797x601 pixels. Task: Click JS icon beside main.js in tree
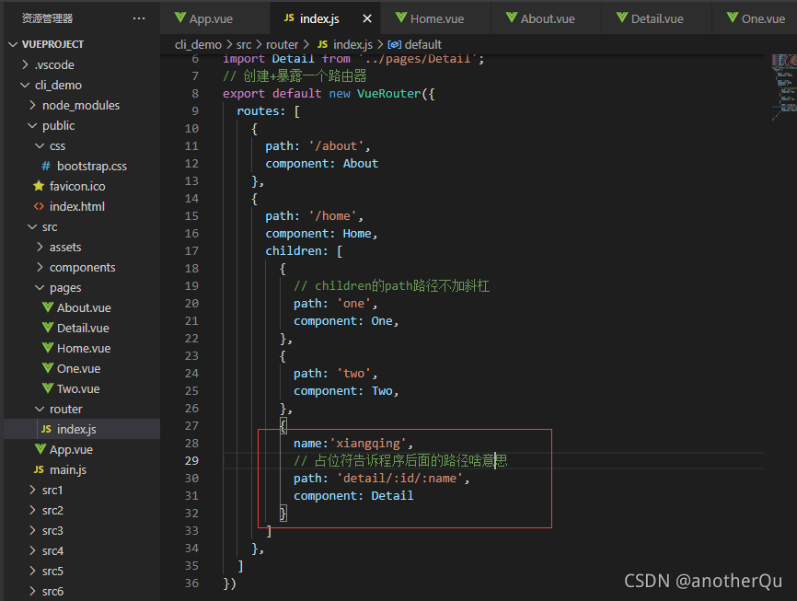click(x=40, y=469)
